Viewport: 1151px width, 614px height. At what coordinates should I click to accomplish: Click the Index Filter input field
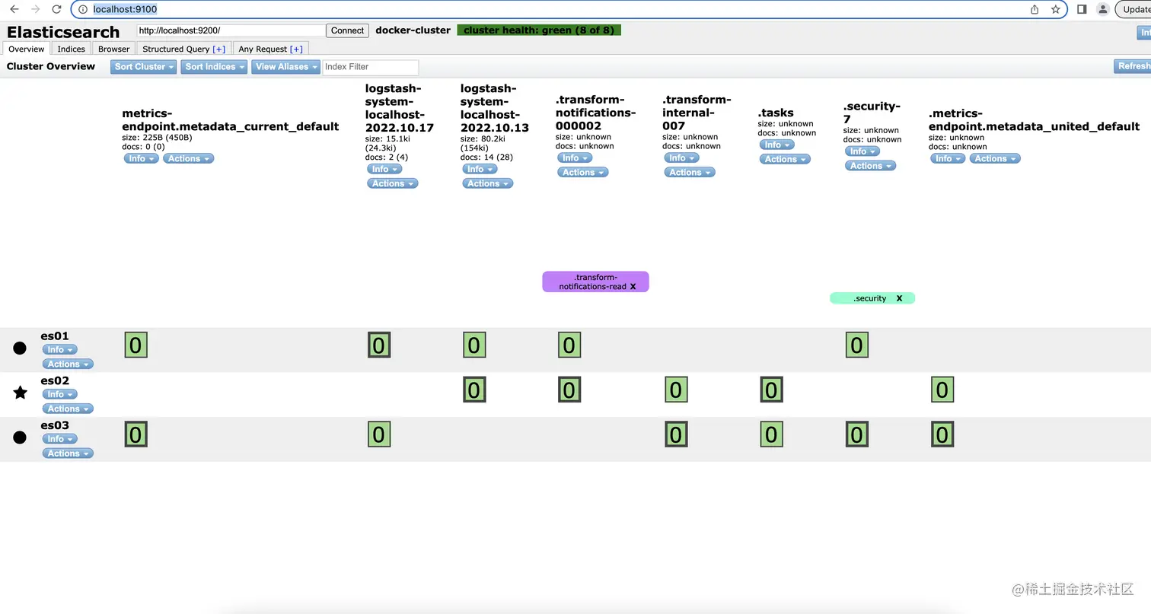point(370,67)
